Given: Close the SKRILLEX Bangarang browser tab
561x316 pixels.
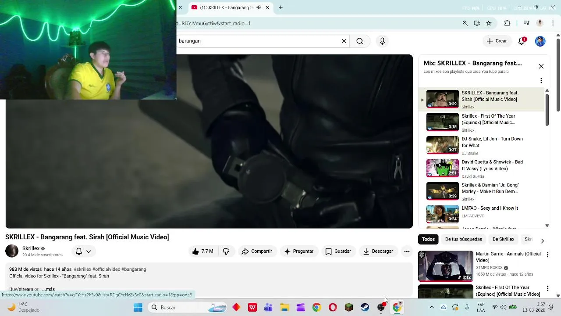Looking at the screenshot, I should click(267, 7).
